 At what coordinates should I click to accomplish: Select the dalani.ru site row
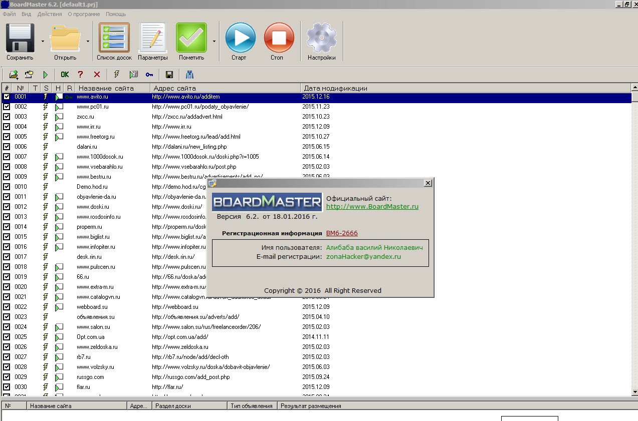(316, 147)
